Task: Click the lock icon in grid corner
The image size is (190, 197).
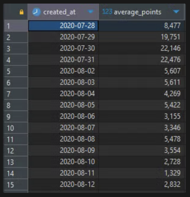Action: tap(22, 12)
